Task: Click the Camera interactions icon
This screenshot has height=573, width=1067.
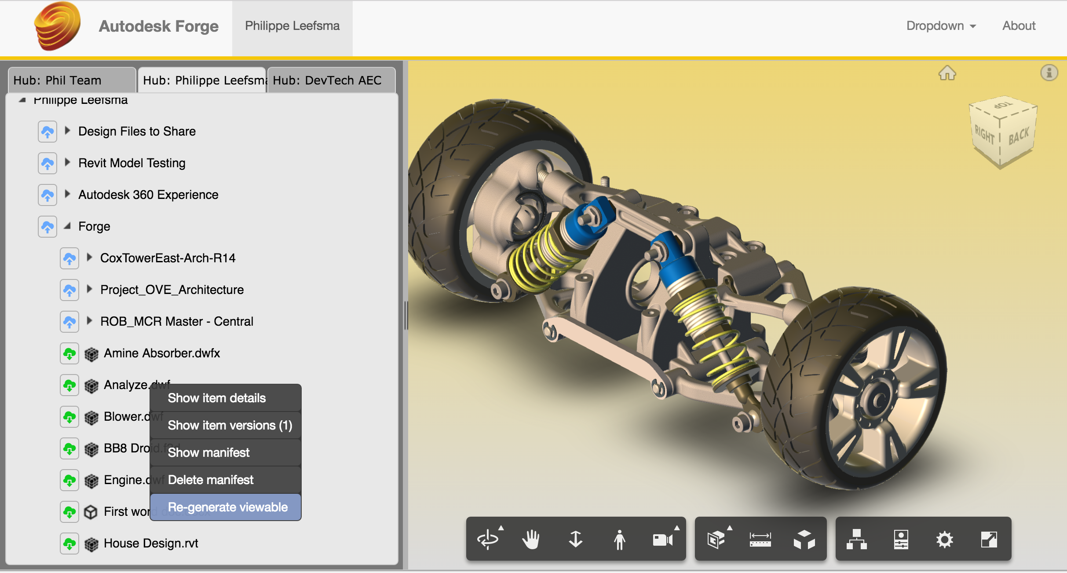Action: [663, 539]
